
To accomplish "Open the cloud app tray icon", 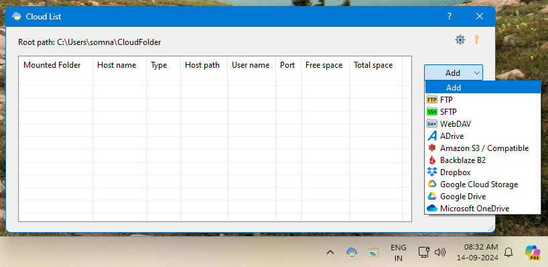I will point(352,252).
